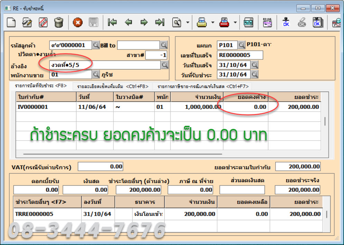This screenshot has width=344, height=245.
Task: Open date picker for receipt date
Action: [254, 65]
